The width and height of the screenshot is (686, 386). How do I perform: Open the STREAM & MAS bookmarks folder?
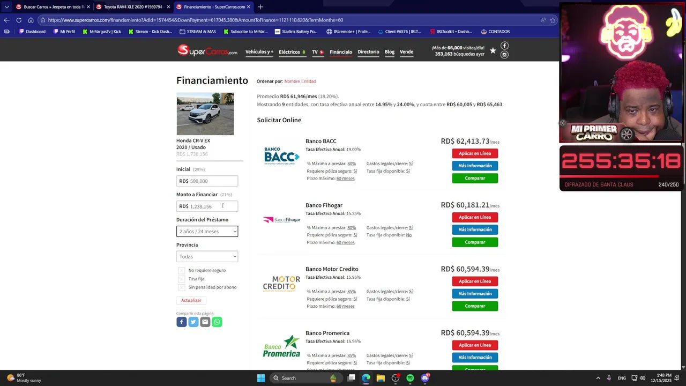coord(198,32)
